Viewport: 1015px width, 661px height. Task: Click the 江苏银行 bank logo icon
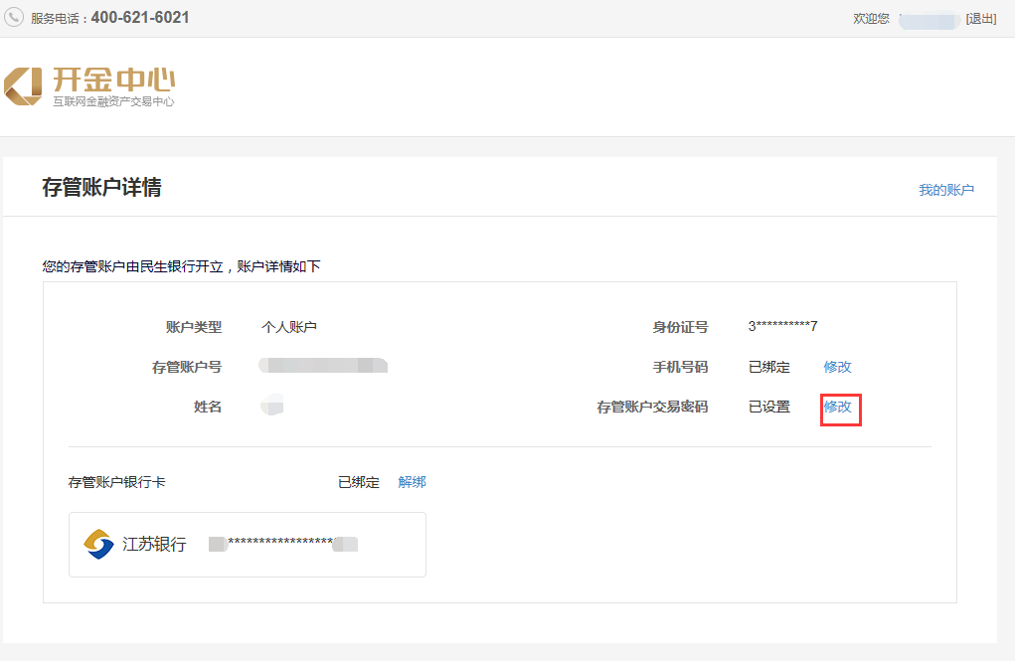pos(98,544)
